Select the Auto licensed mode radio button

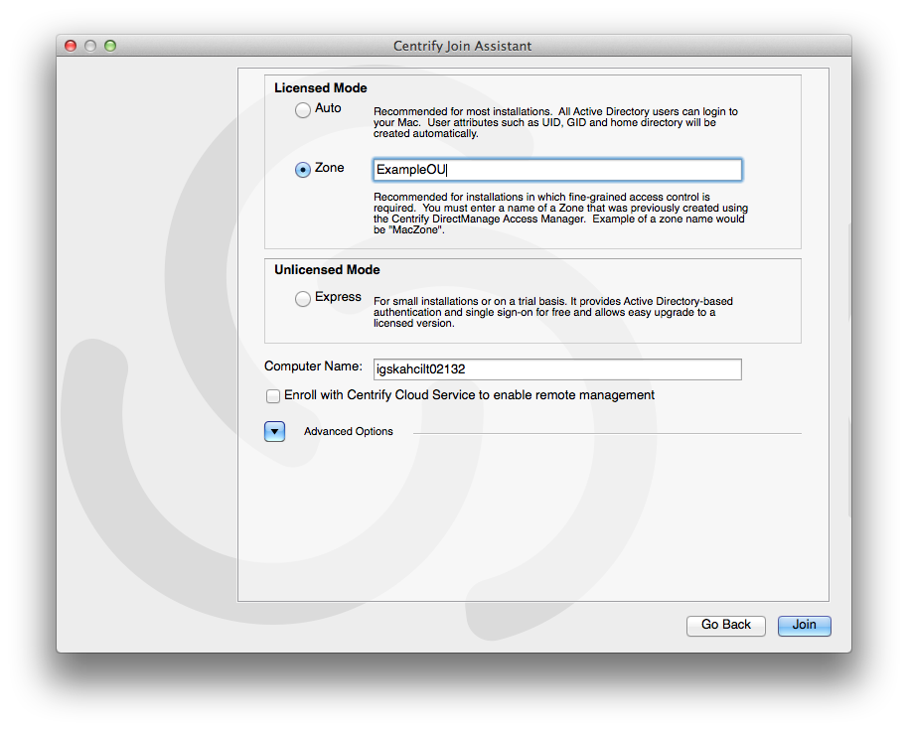(302, 110)
